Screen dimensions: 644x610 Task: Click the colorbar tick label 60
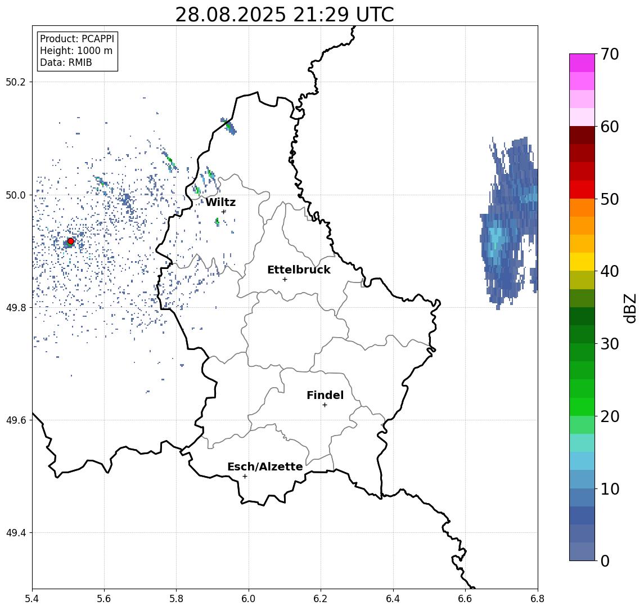coord(610,127)
